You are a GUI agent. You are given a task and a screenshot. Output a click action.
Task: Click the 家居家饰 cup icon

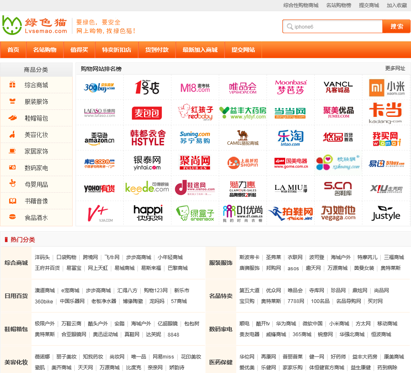12,151
